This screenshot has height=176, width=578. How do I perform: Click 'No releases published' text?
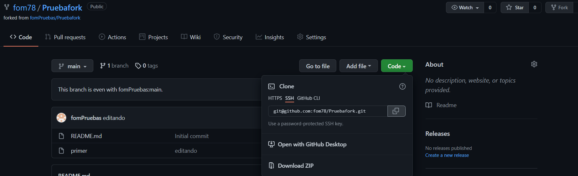click(x=449, y=148)
